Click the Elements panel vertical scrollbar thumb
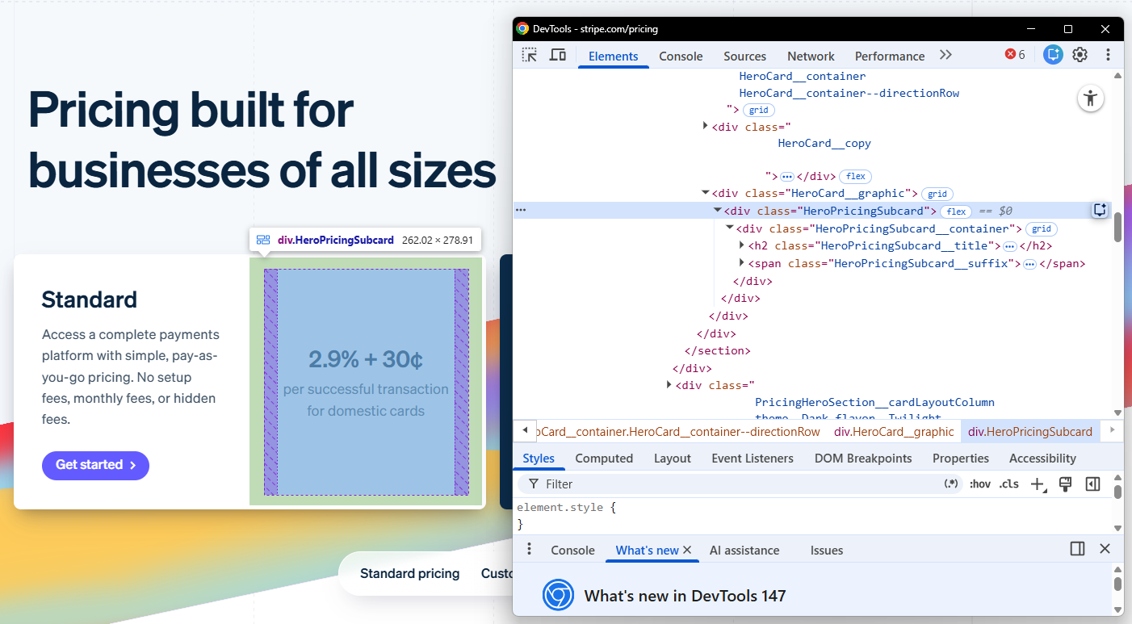This screenshot has width=1132, height=624. [1117, 227]
